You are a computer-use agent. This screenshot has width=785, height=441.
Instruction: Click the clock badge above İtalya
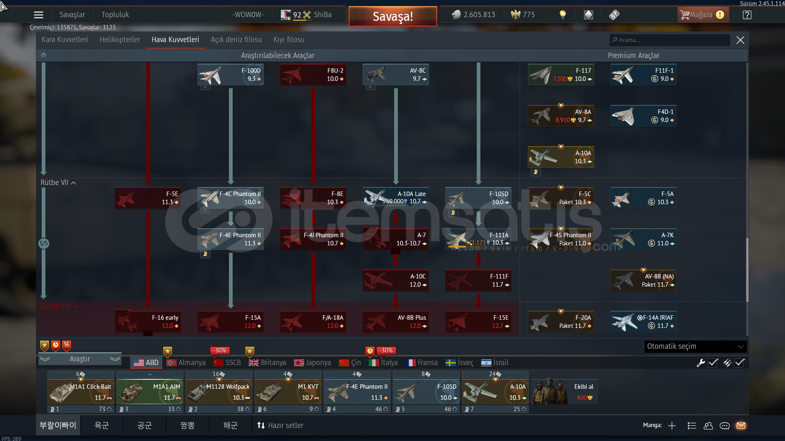click(x=370, y=351)
